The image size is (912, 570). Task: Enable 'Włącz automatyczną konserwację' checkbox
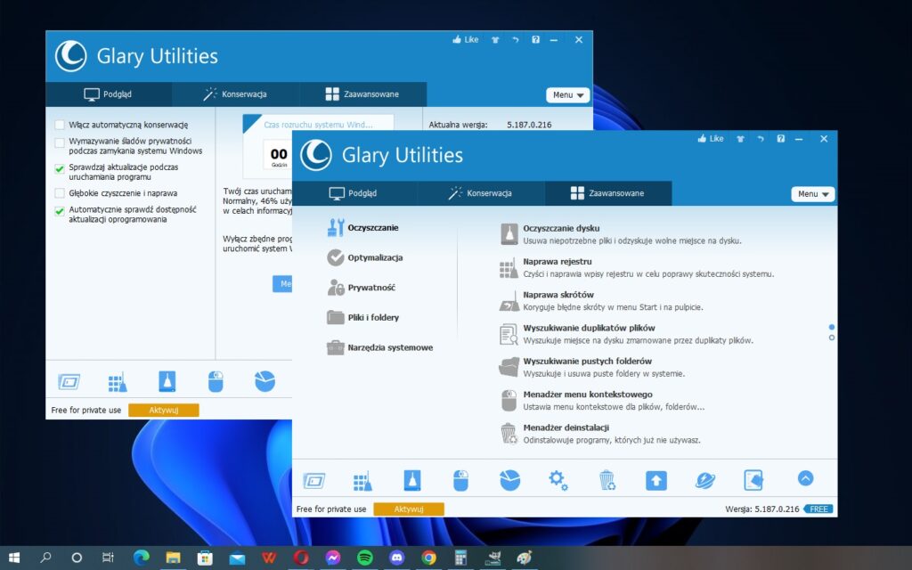(x=60, y=125)
